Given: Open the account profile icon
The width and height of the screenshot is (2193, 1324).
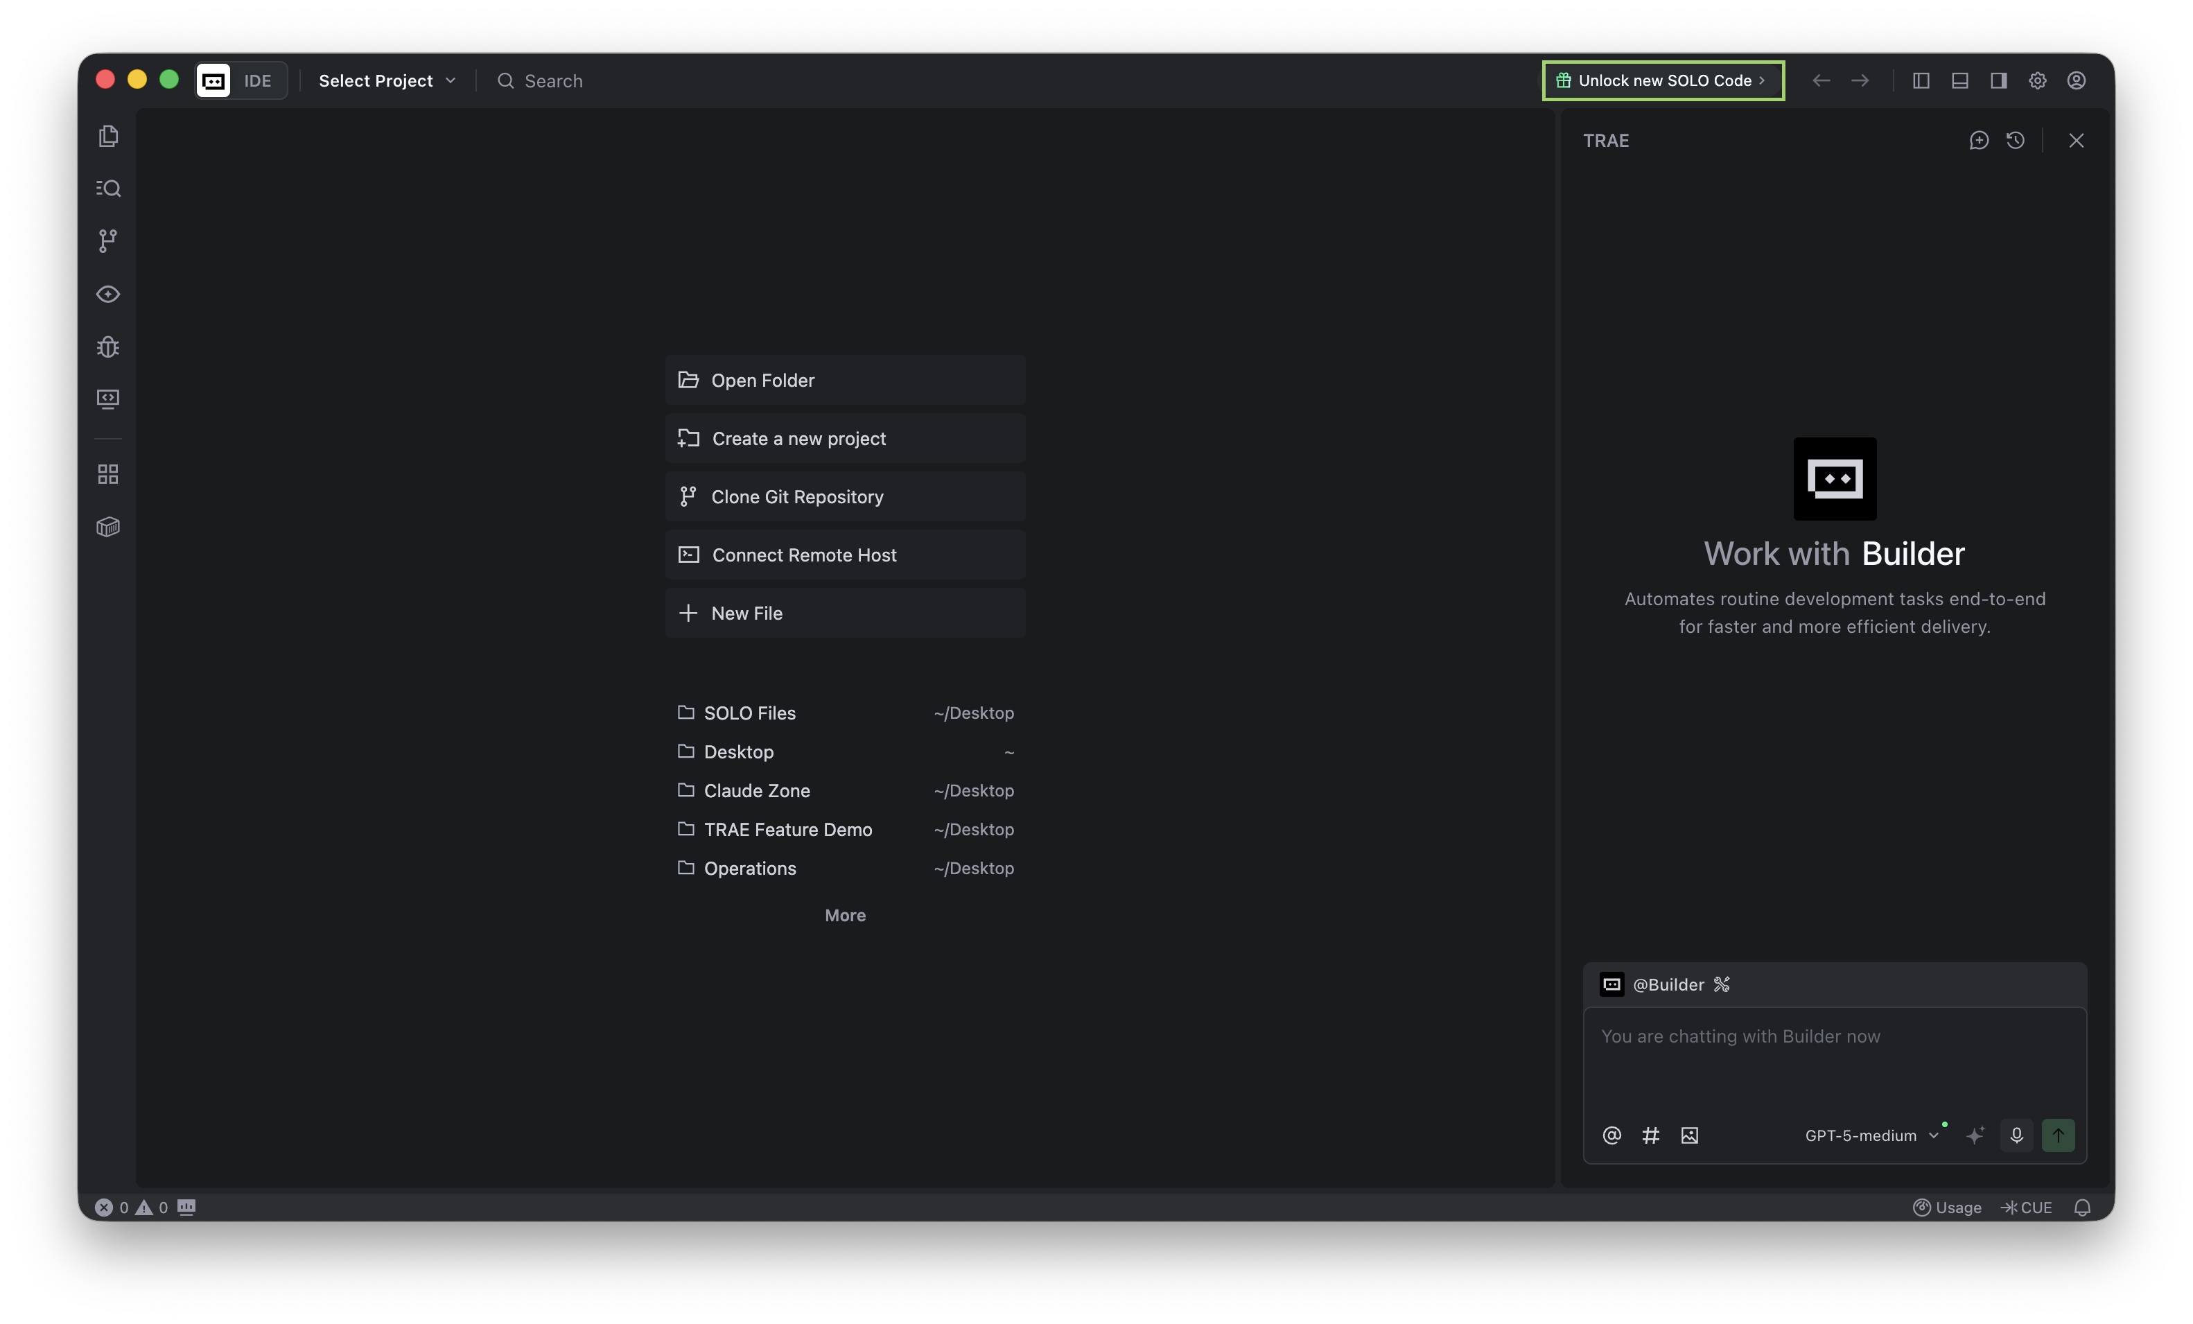Looking at the screenshot, I should (2077, 81).
